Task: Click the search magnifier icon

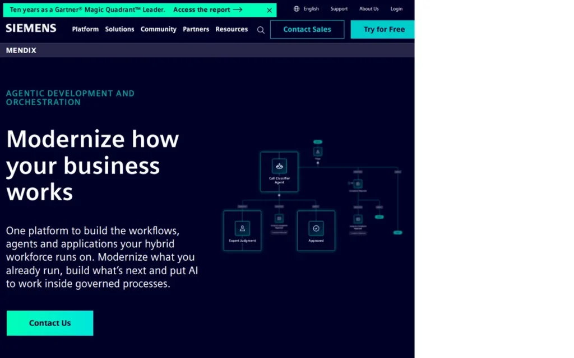Action: click(261, 30)
